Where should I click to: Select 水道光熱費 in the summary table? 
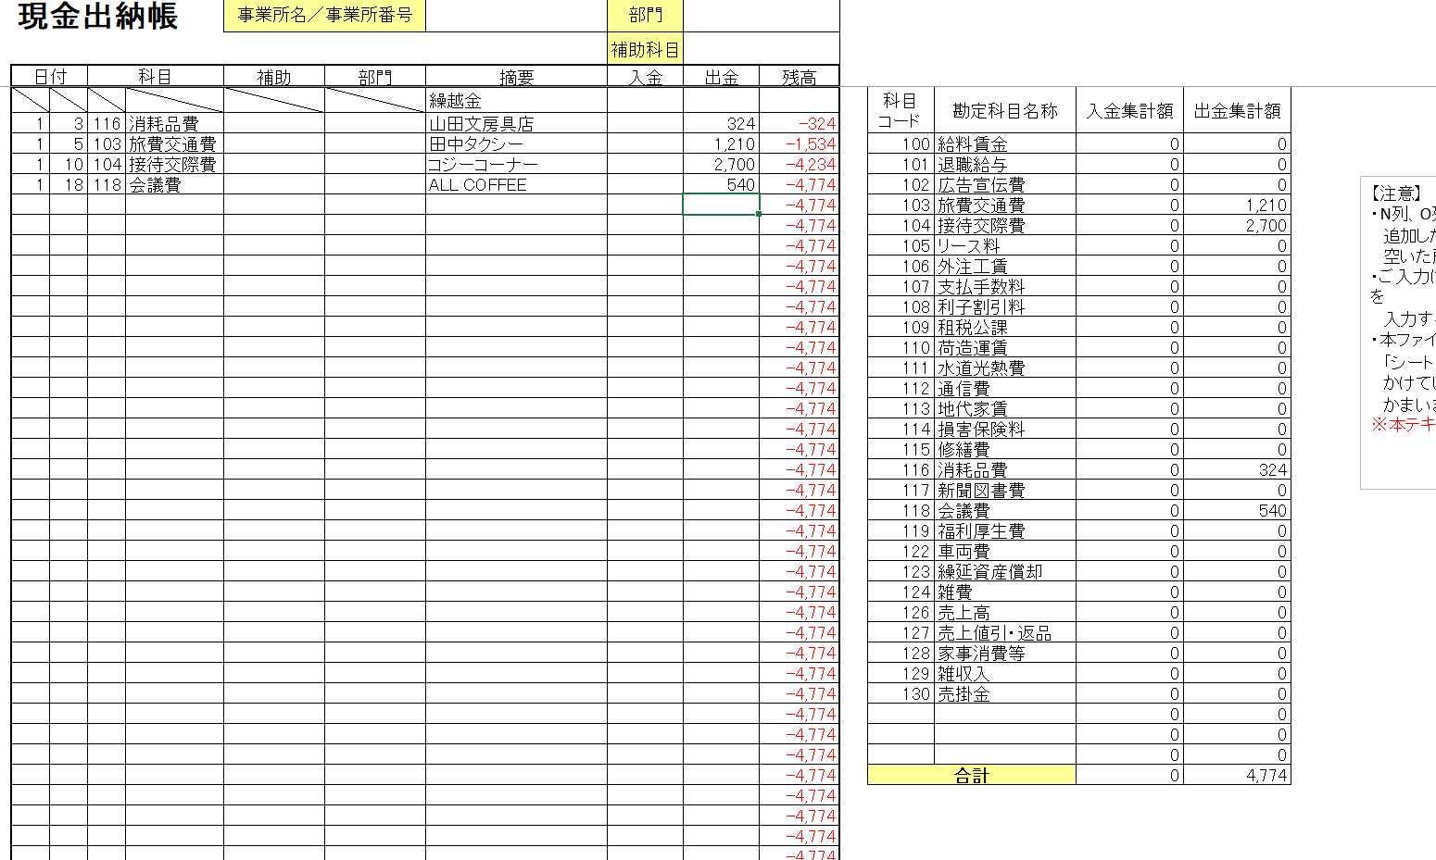click(1005, 368)
